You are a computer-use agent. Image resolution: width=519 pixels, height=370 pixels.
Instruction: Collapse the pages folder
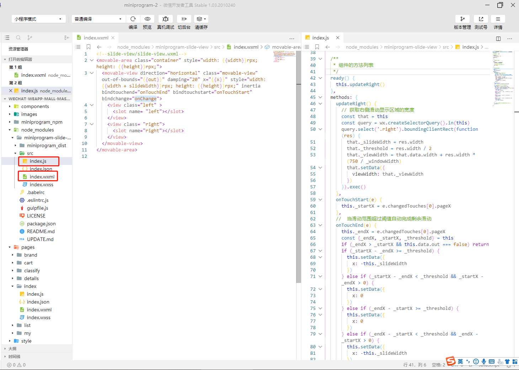coord(10,247)
